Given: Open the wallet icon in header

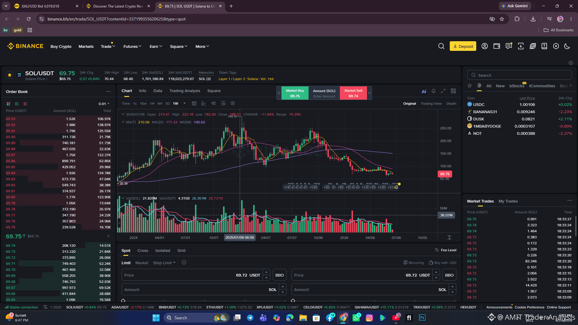Looking at the screenshot, I should coord(497,46).
